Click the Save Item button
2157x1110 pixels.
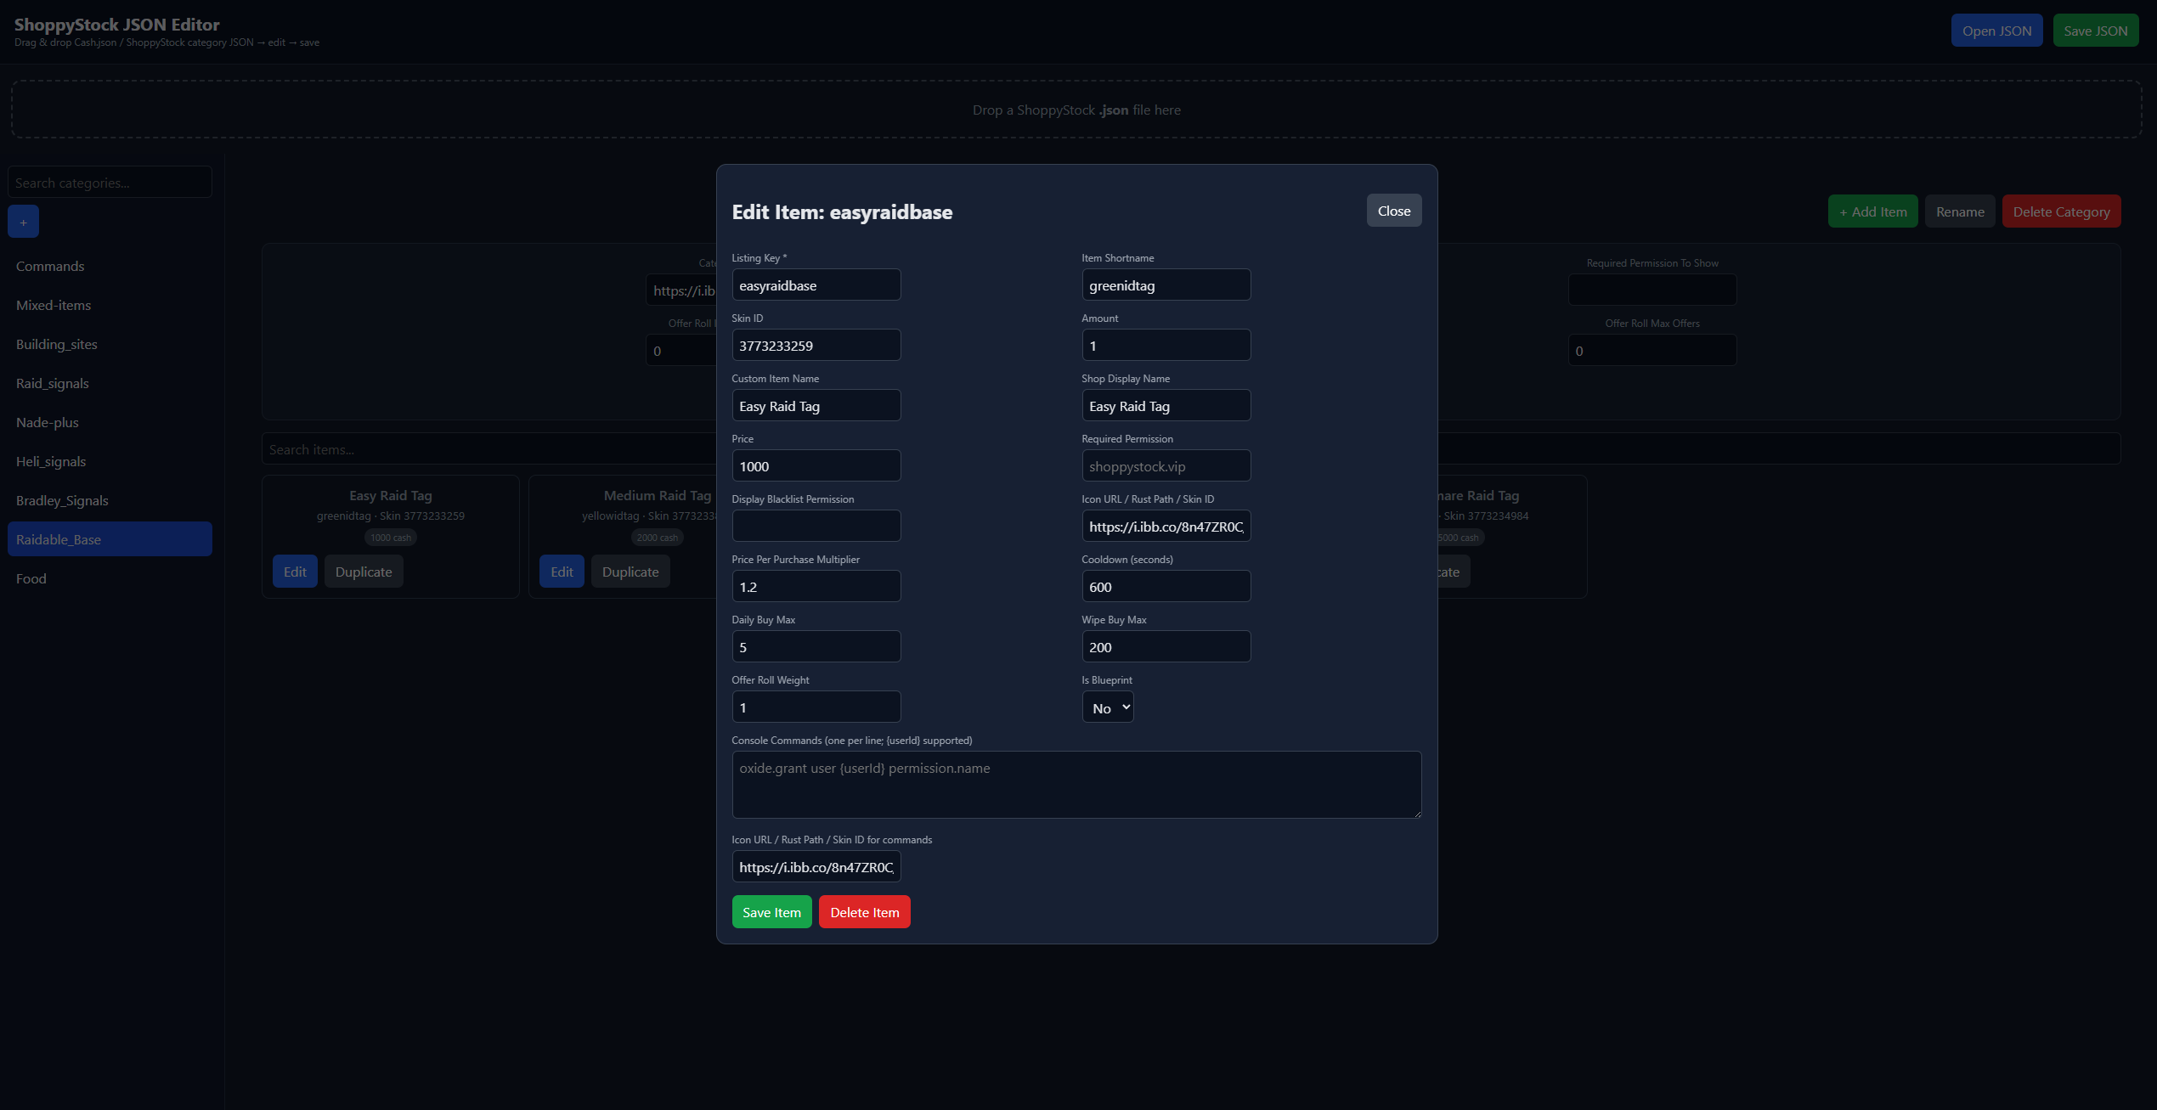[x=771, y=912]
